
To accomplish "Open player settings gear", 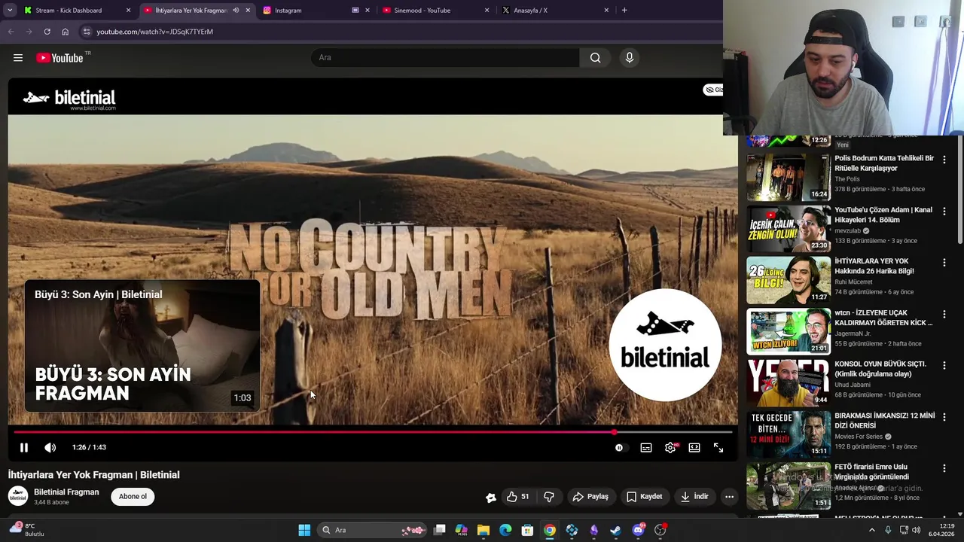I will click(670, 447).
